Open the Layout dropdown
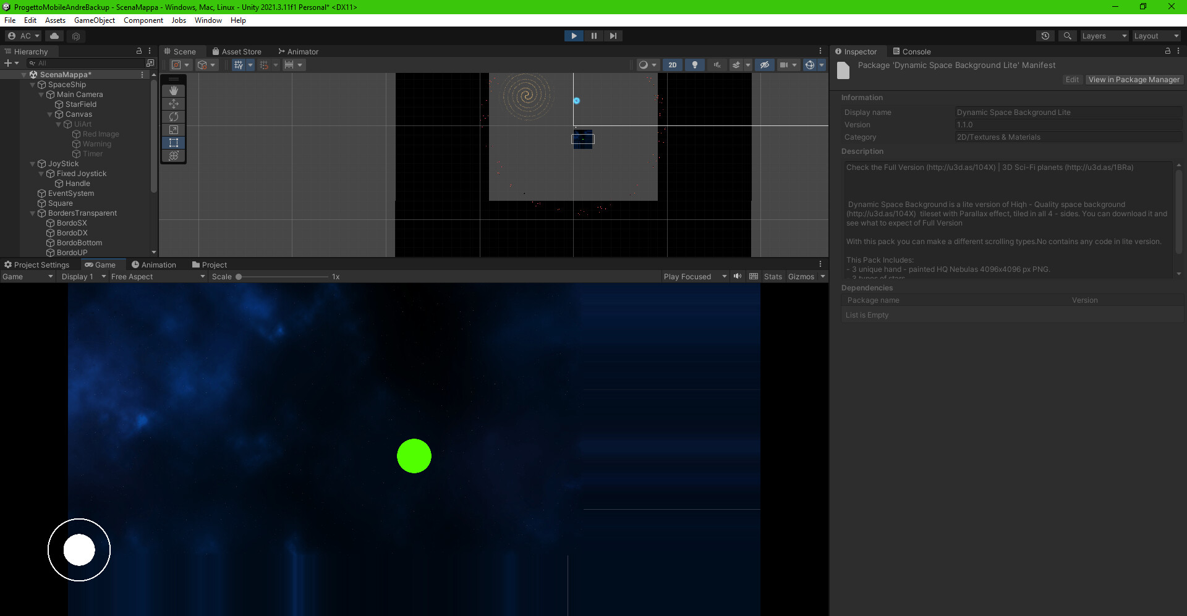The height and width of the screenshot is (616, 1187). 1155,35
